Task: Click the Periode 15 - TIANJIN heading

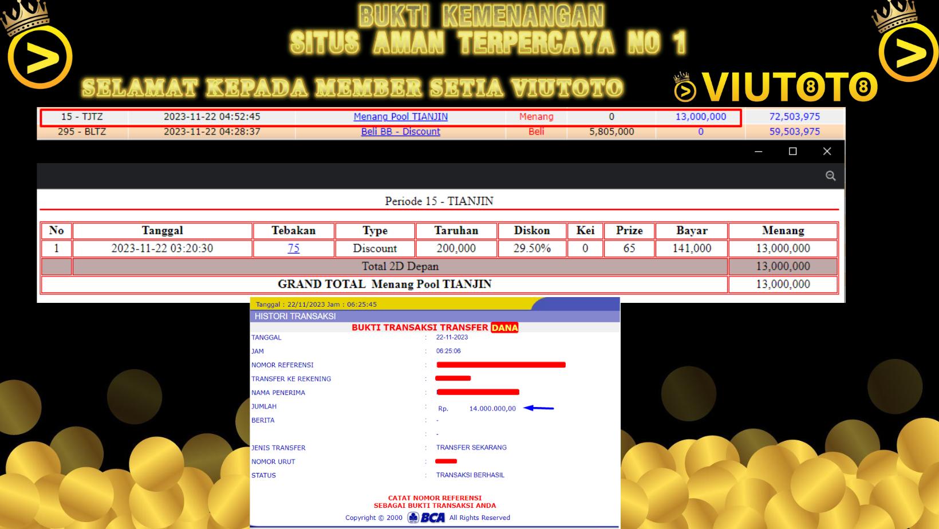Action: (x=439, y=201)
